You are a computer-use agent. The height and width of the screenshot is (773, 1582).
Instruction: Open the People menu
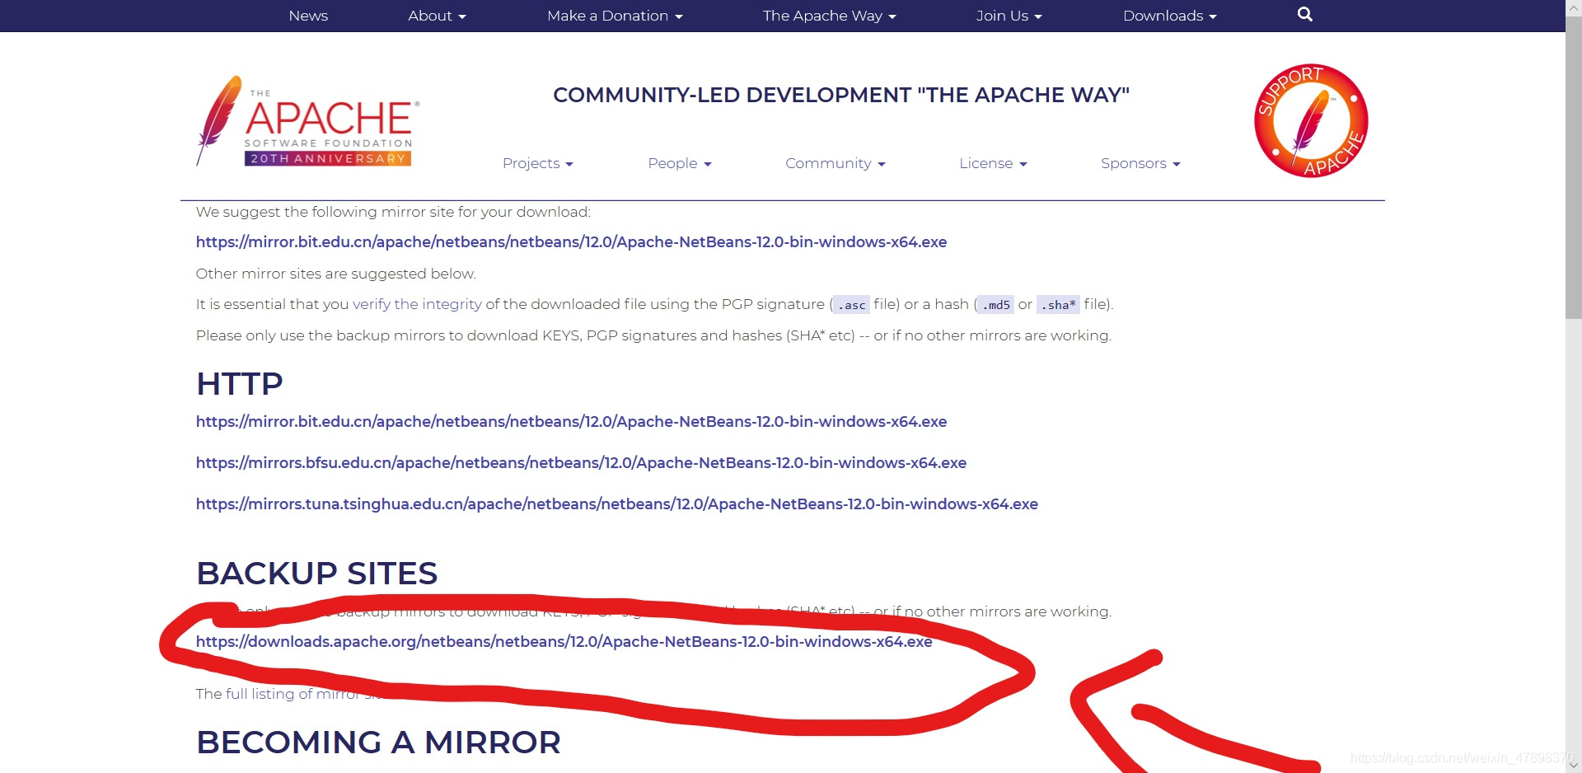(679, 163)
